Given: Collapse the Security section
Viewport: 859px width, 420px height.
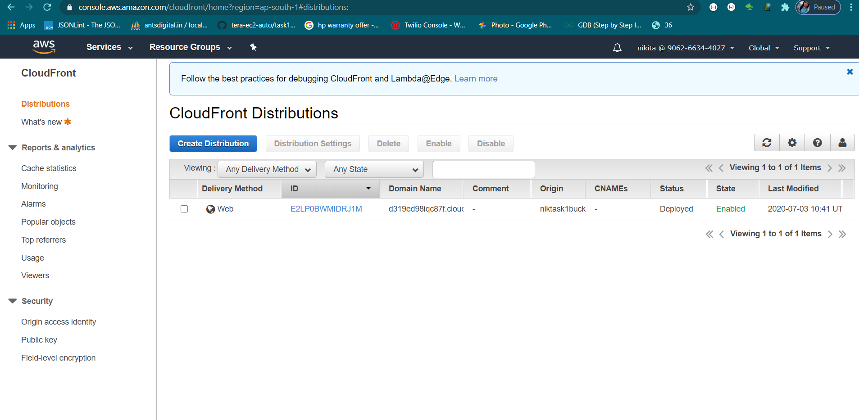Looking at the screenshot, I should [x=13, y=301].
